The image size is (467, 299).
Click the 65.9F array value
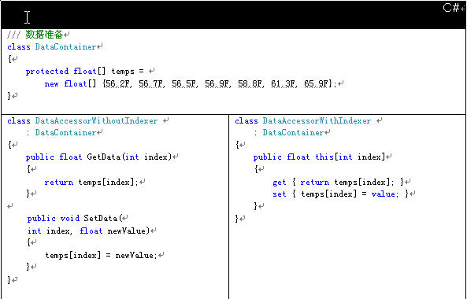[316, 83]
